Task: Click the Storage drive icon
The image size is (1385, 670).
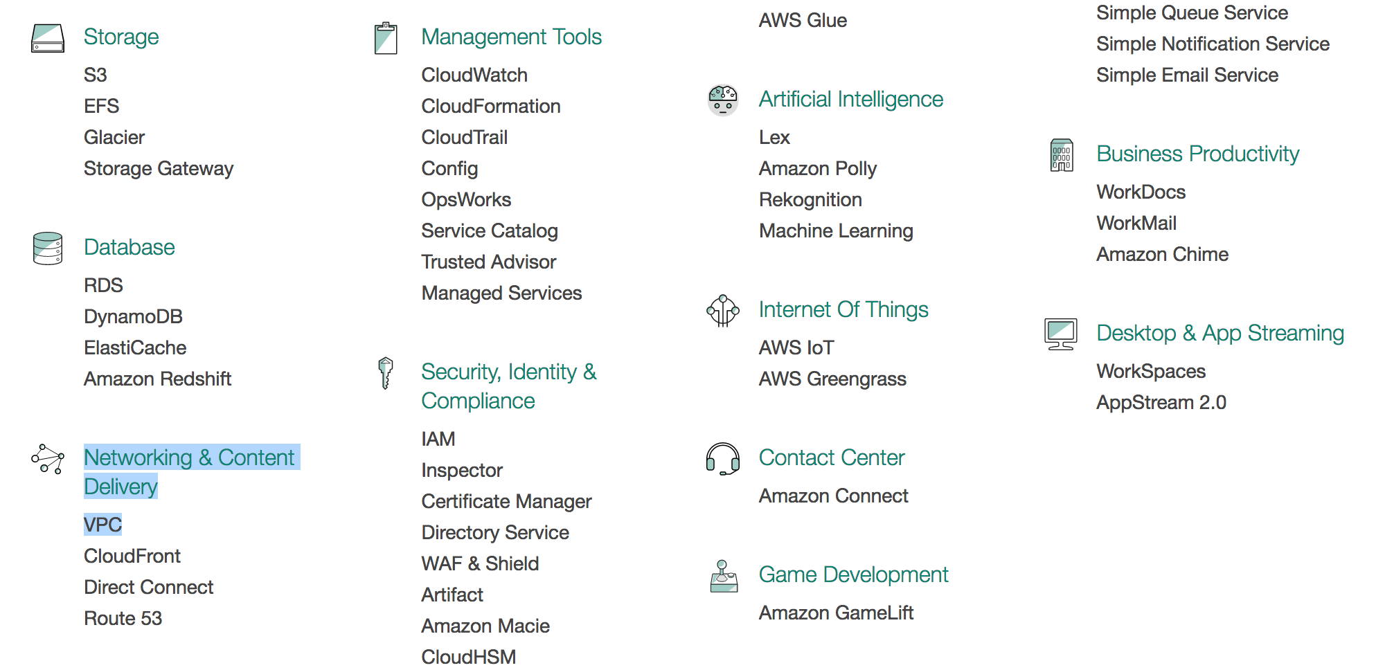Action: coord(48,38)
